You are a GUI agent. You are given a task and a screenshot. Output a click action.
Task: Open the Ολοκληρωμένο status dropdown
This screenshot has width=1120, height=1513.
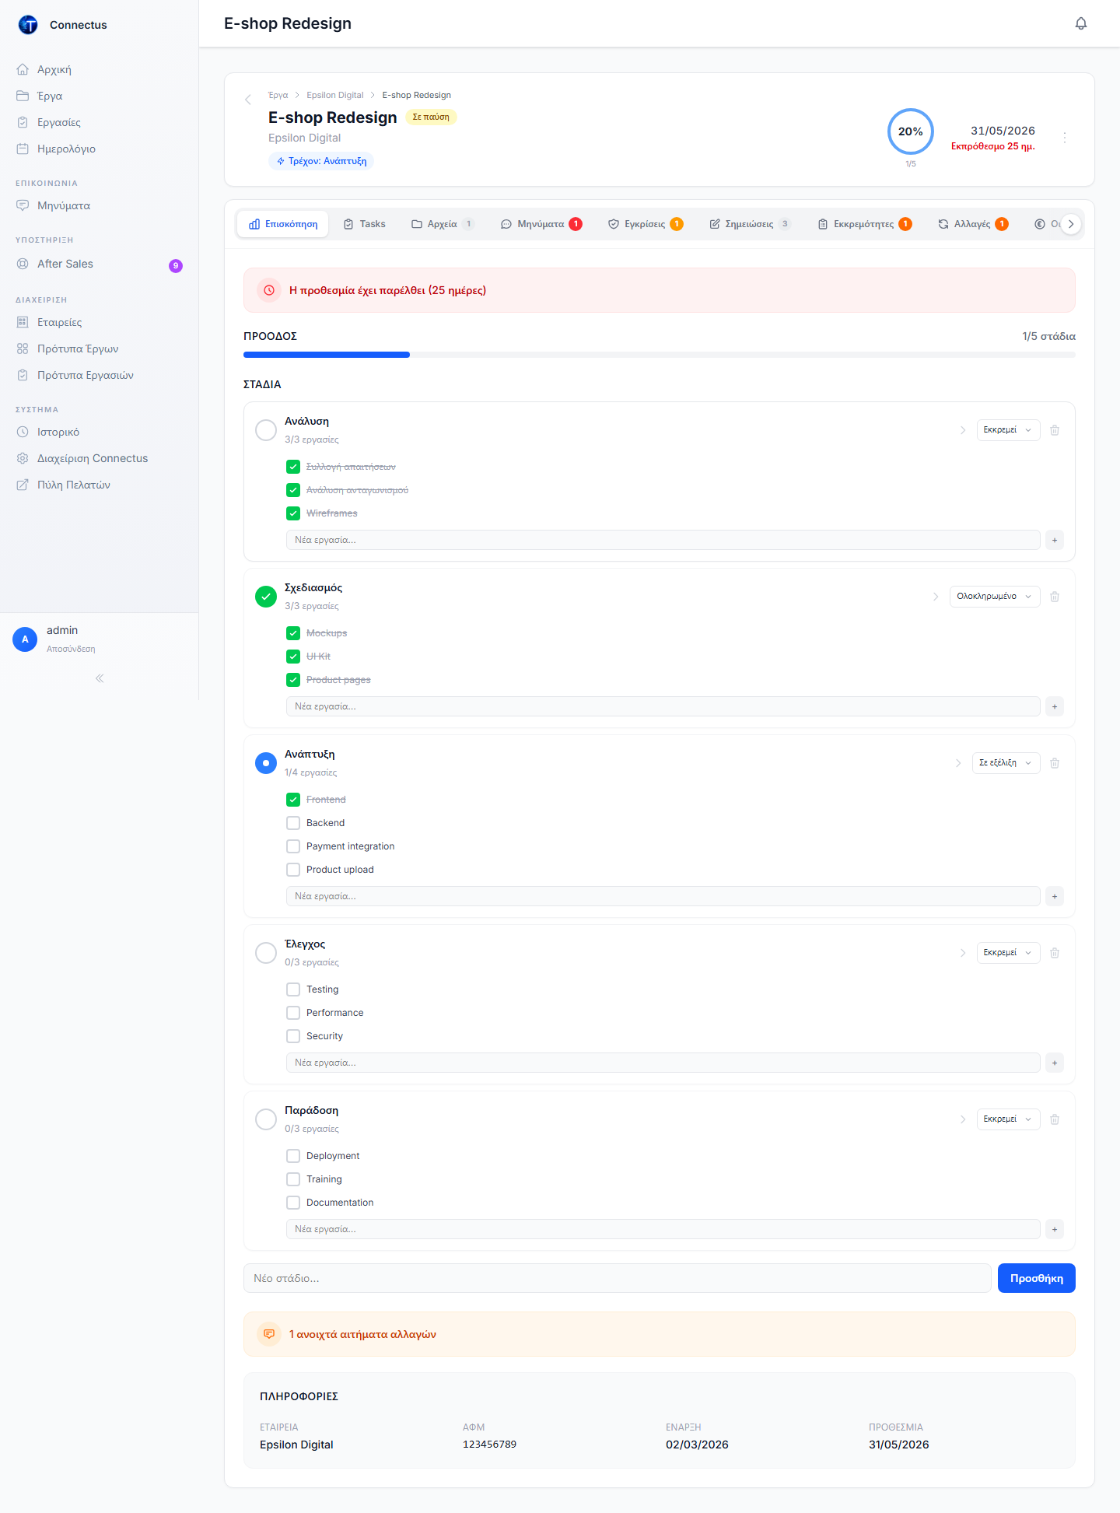click(x=995, y=597)
